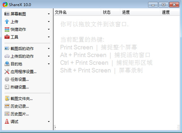Open 热键设置... dialog

pyautogui.click(x=20, y=87)
